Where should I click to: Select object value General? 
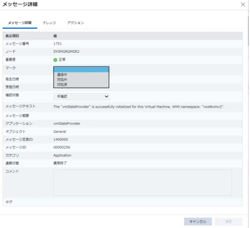click(x=60, y=132)
